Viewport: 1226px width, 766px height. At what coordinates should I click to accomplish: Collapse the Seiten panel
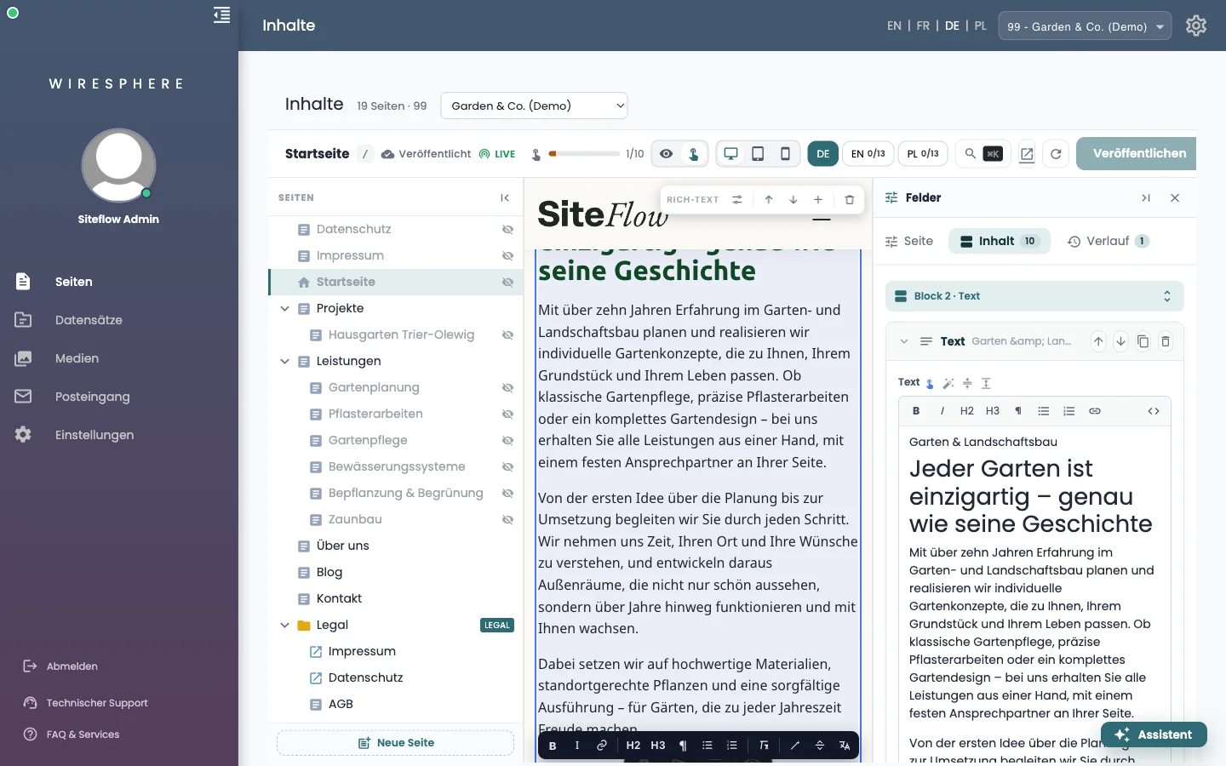click(x=505, y=197)
